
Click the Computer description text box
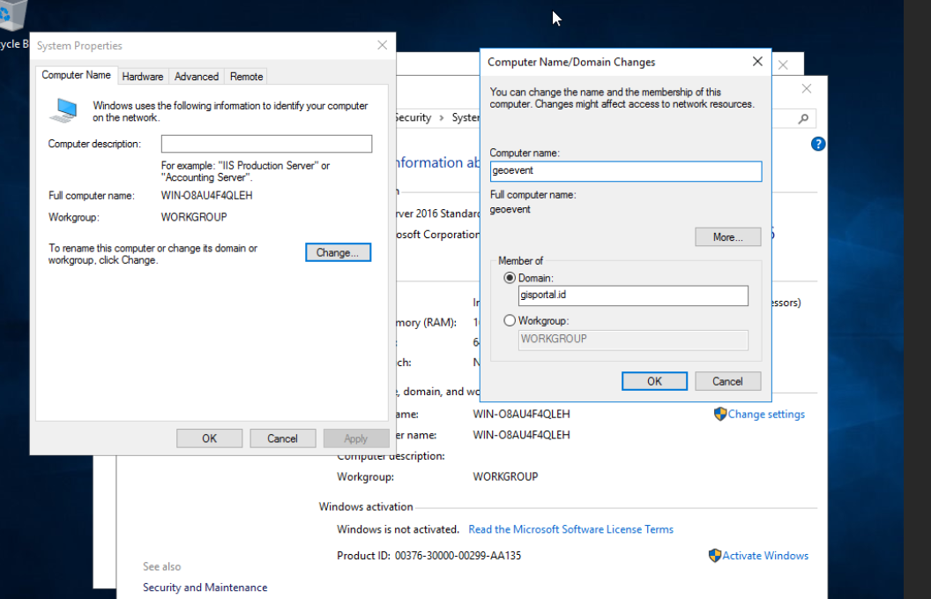coord(266,144)
